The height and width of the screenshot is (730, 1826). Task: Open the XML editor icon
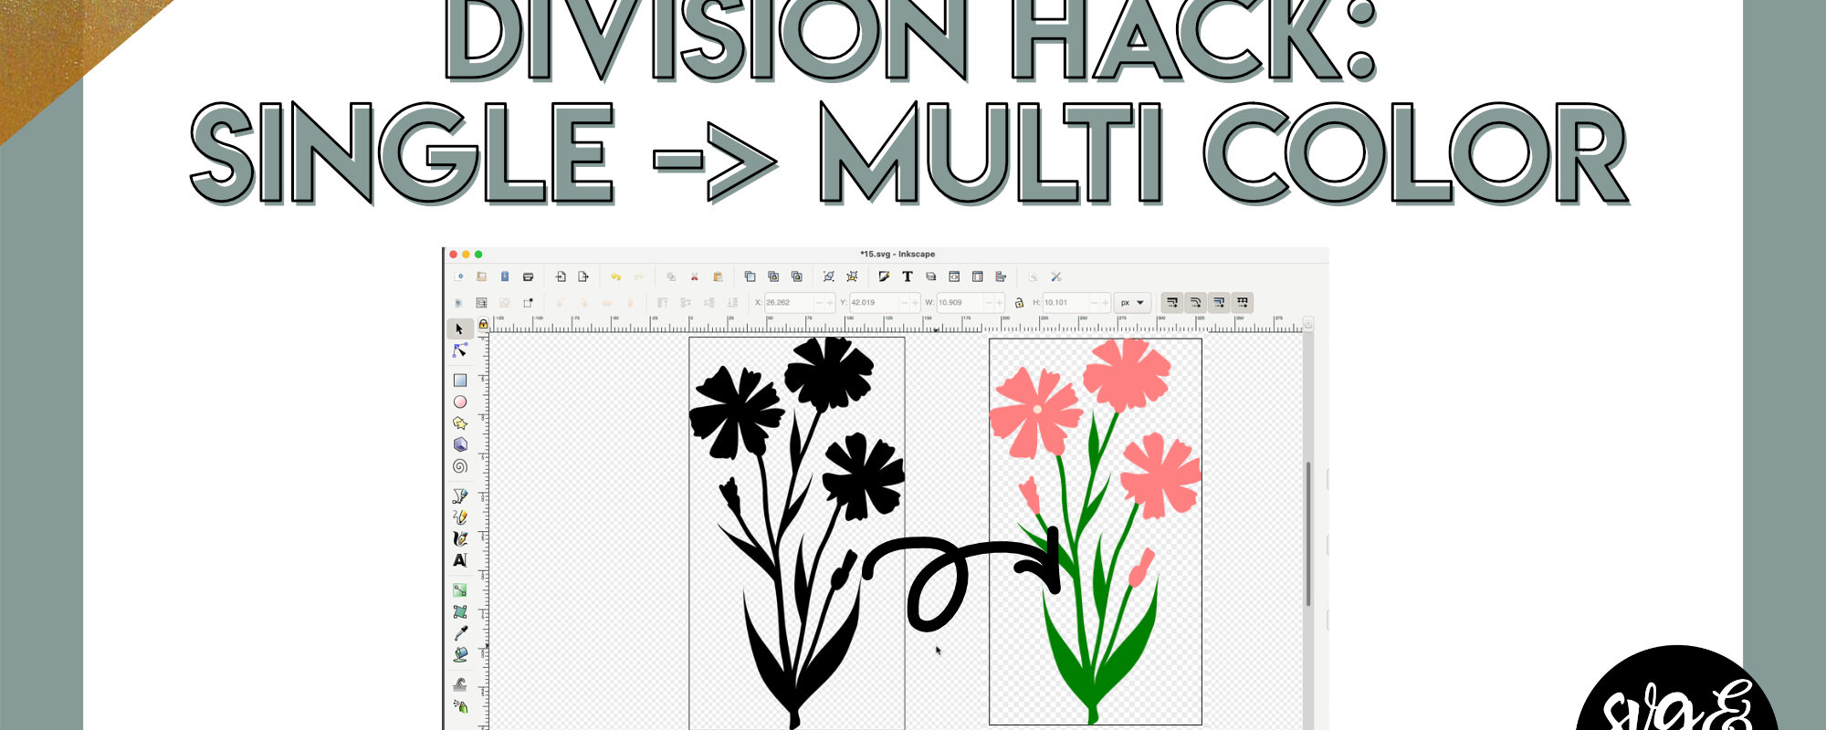(x=954, y=276)
